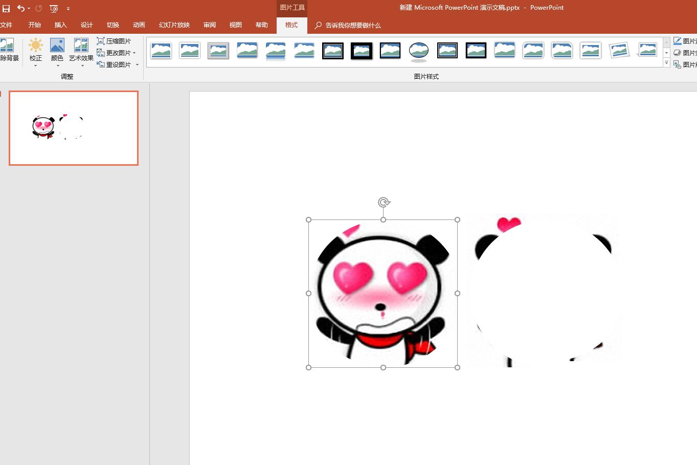
Task: Expand the 更改图片 dropdown arrow
Action: 134,53
